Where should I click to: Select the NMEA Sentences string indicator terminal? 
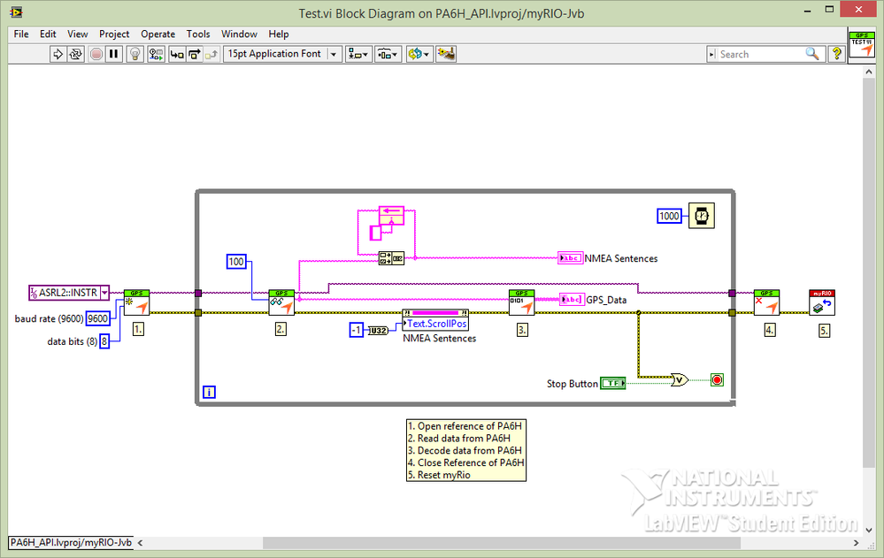(x=570, y=258)
